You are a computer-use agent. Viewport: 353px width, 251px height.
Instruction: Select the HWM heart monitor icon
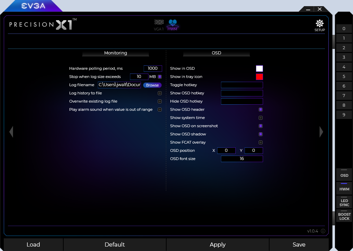coord(172,25)
